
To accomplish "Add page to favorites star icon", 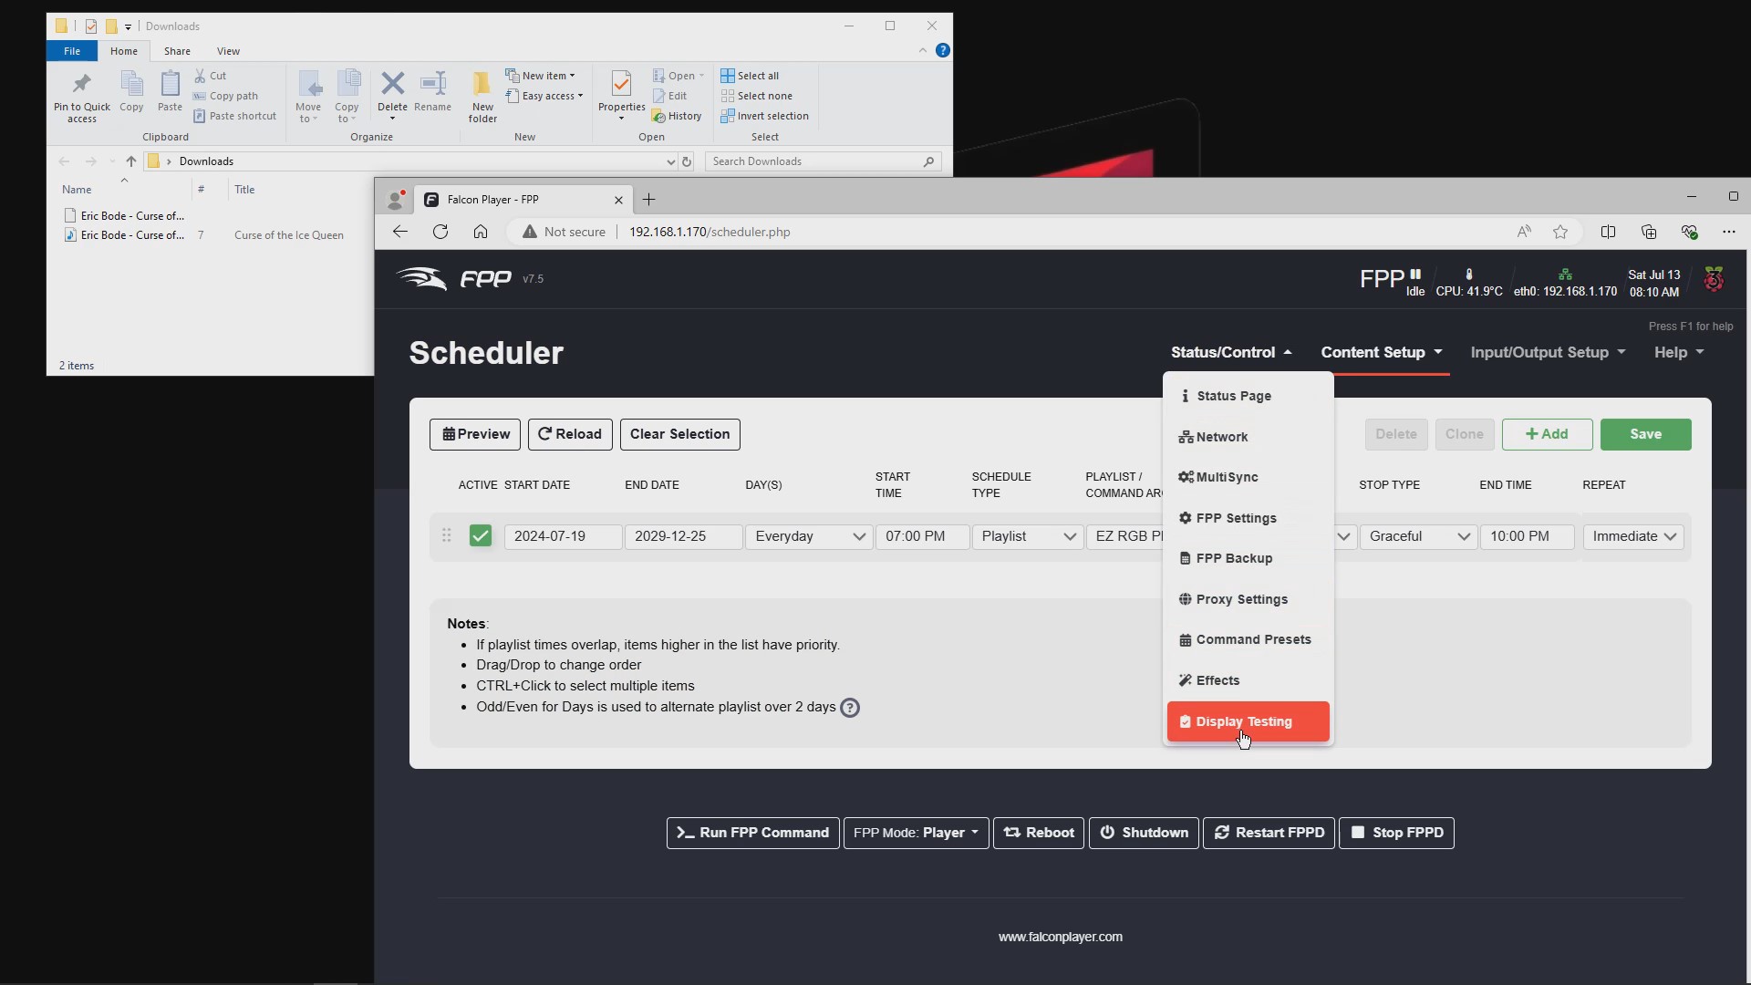I will [1560, 232].
